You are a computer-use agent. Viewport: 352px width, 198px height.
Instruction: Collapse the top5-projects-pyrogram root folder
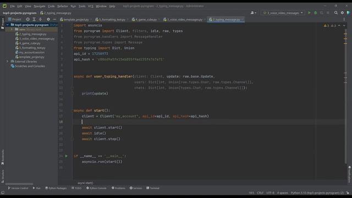click(8, 25)
